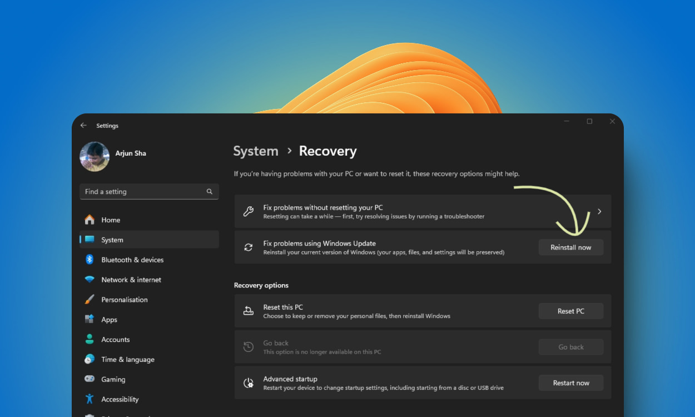Click the Advanced startup power icon
The height and width of the screenshot is (417, 695).
click(x=249, y=383)
